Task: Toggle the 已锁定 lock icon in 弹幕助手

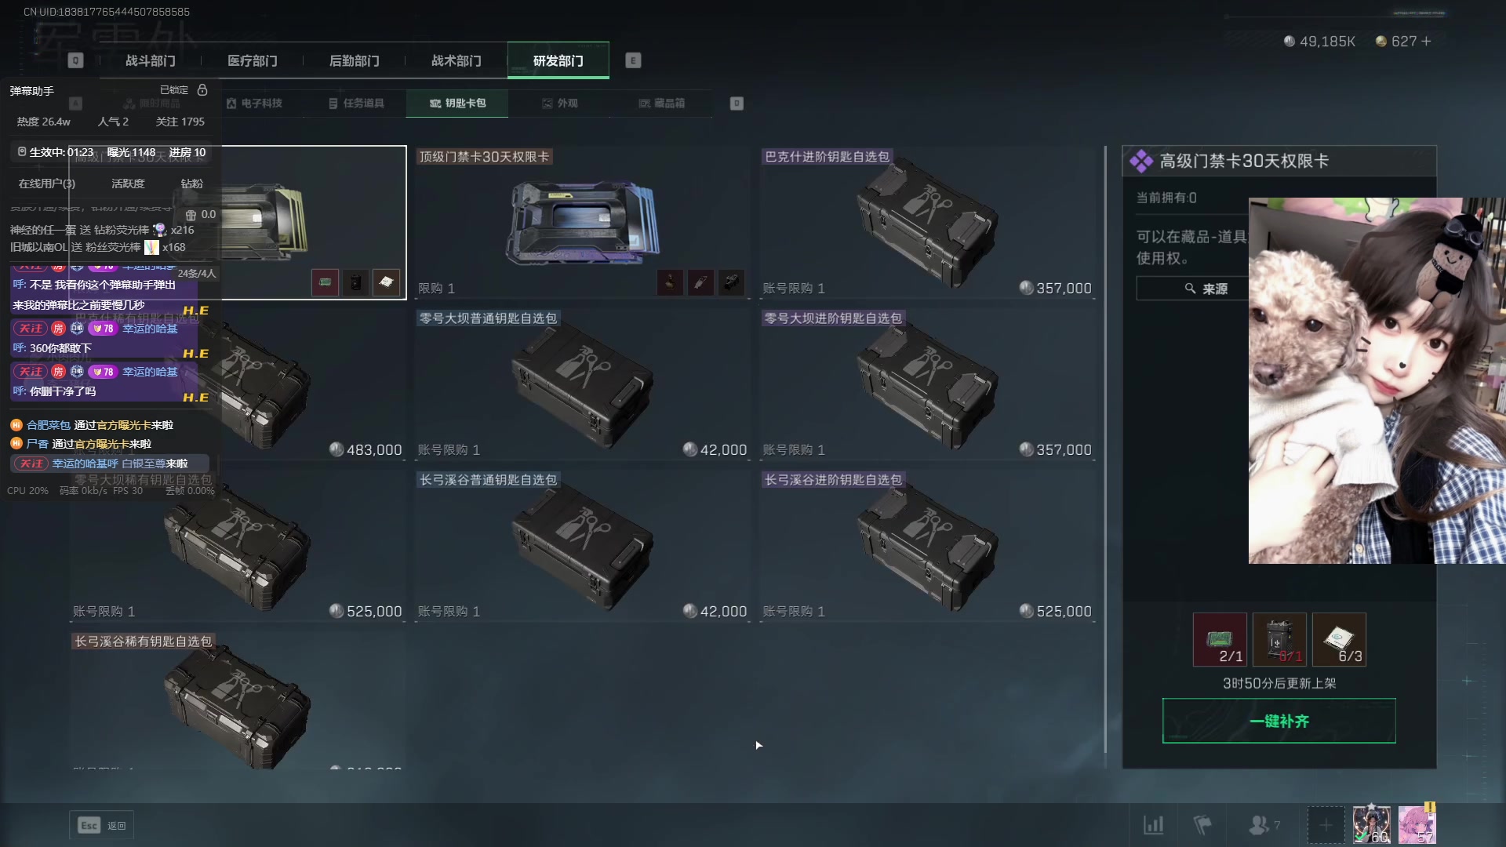Action: (202, 90)
